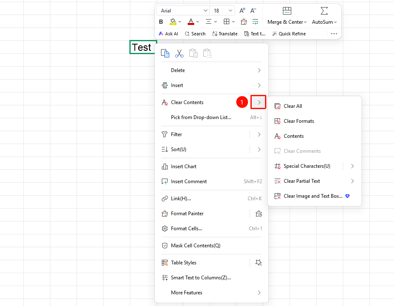Click AutoSum

(x=324, y=16)
